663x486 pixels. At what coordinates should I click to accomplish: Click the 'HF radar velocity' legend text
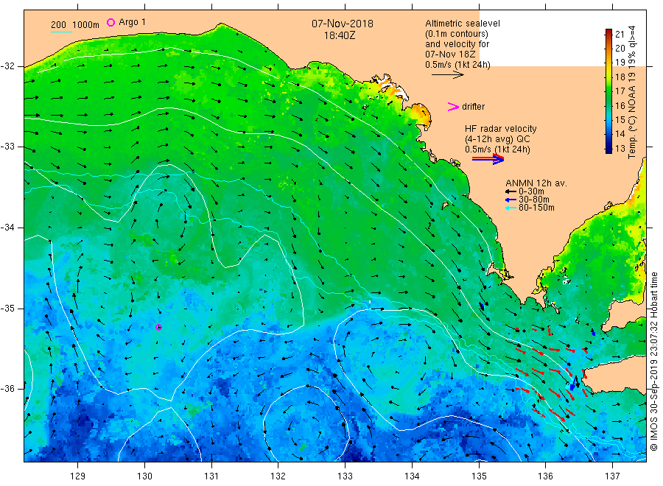pyautogui.click(x=501, y=129)
